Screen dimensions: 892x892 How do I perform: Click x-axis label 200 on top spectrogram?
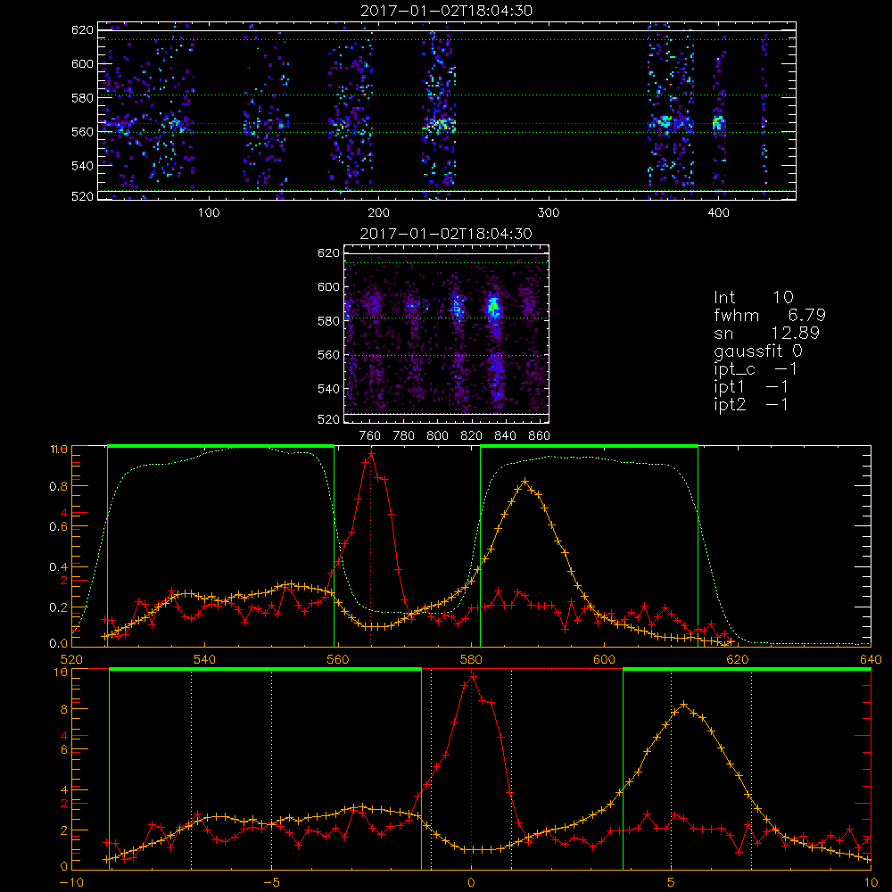point(378,213)
